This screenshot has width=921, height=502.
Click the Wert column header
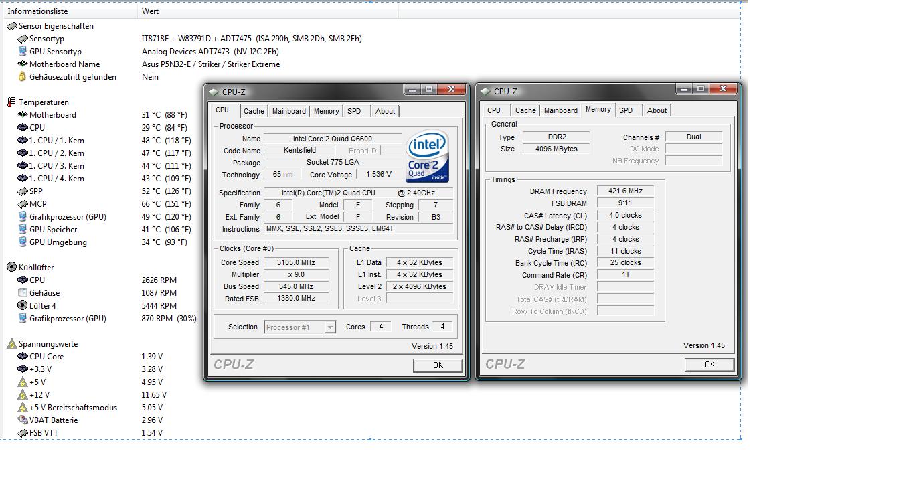(268, 11)
